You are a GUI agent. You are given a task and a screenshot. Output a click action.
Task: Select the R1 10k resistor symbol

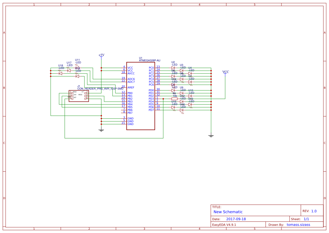pyautogui.click(x=174, y=99)
